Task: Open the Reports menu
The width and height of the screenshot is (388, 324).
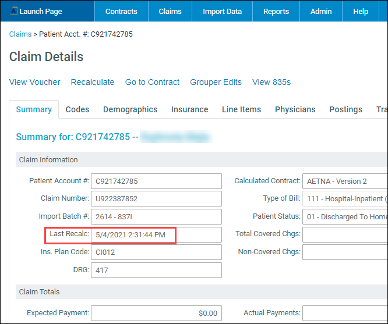Action: click(276, 12)
